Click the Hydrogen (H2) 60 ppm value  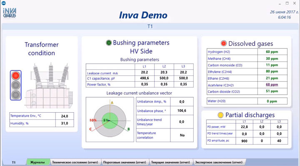coord(272,52)
